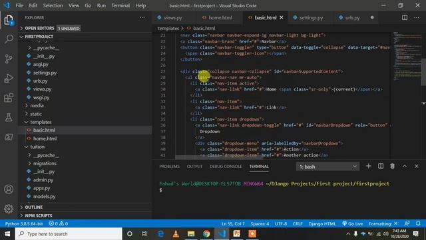Switch to the home.html editor tab
The width and height of the screenshot is (426, 240).
(x=220, y=18)
